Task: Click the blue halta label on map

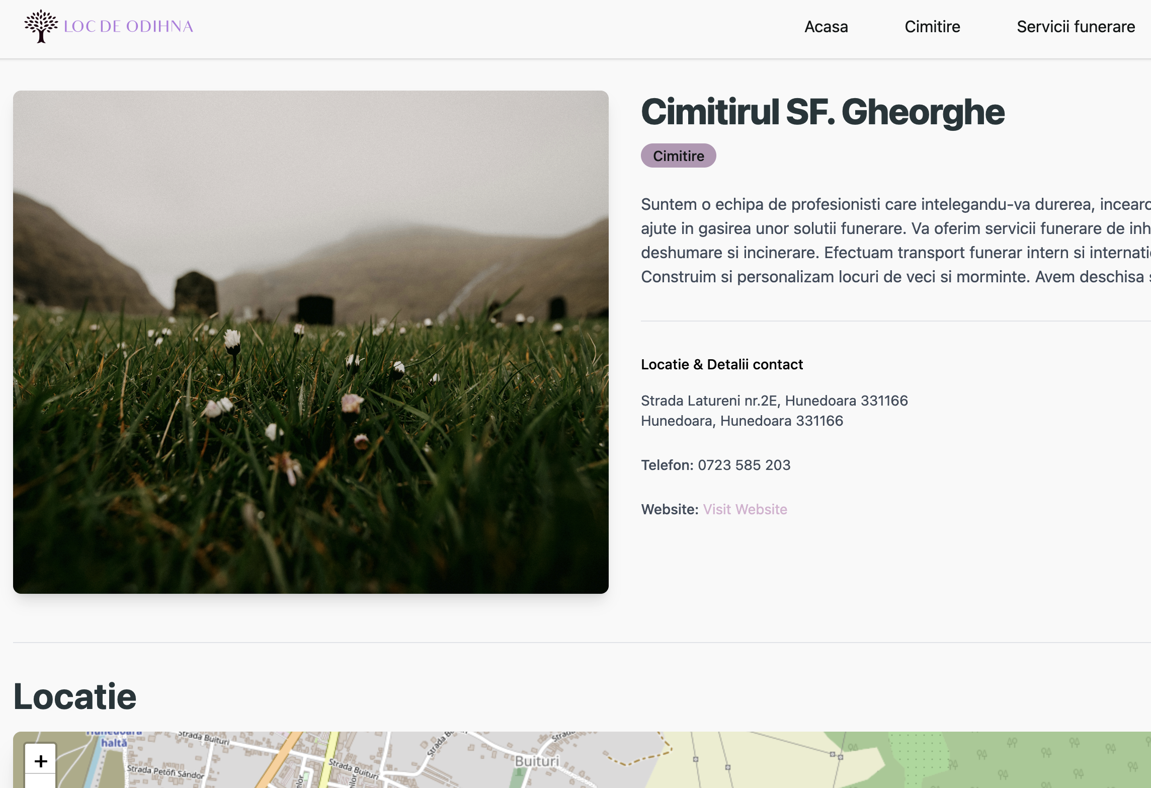Action: point(114,743)
